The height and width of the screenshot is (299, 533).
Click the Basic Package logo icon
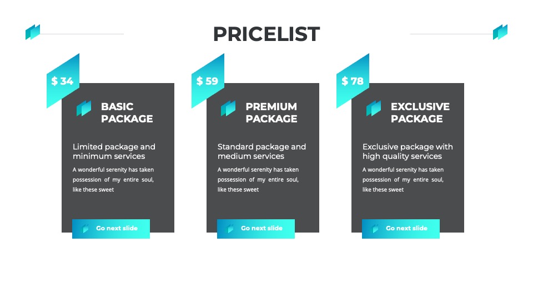[84, 108]
